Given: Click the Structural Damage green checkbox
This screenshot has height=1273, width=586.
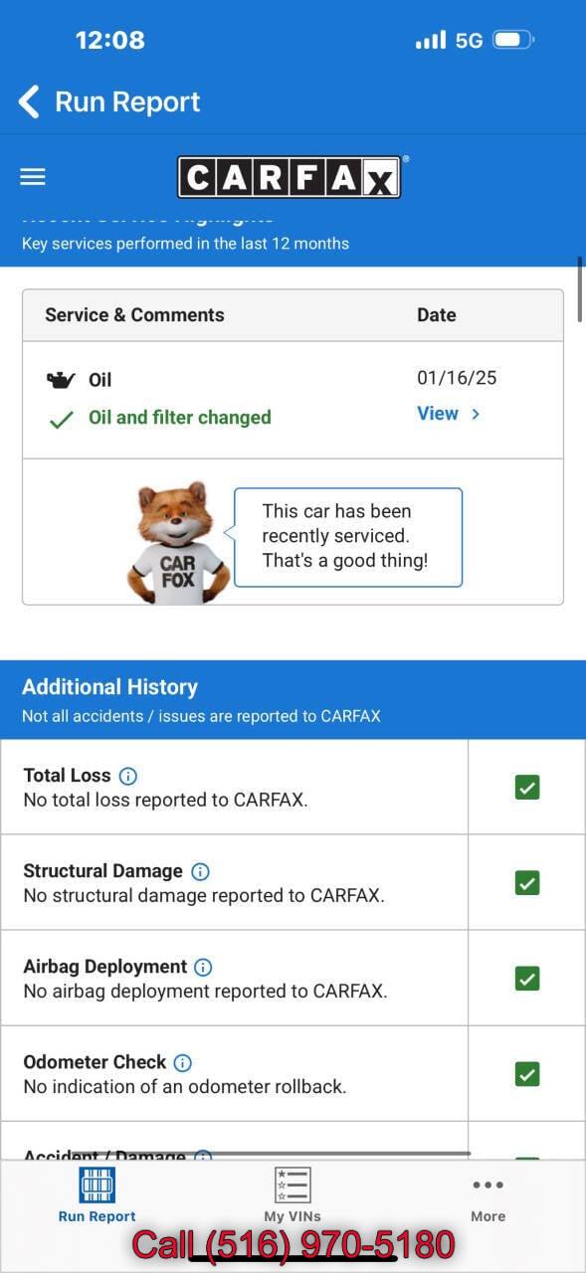Looking at the screenshot, I should point(527,883).
